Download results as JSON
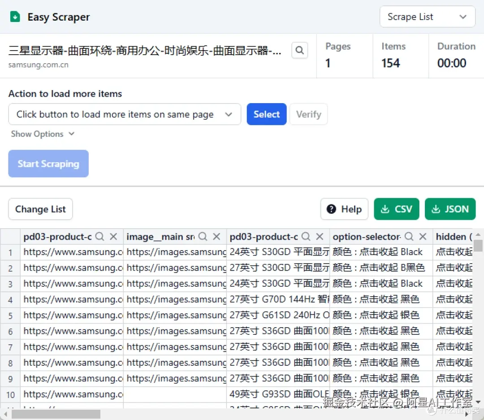 click(x=450, y=209)
